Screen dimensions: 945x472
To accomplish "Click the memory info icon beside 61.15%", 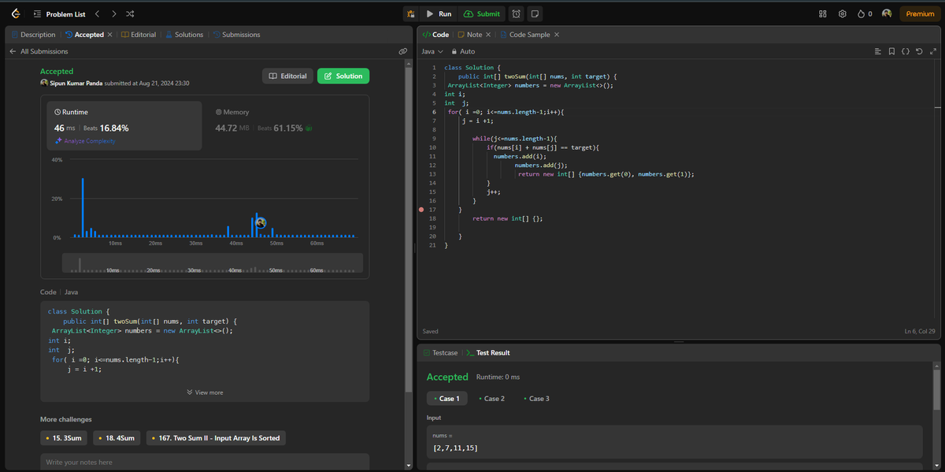I will (x=309, y=128).
